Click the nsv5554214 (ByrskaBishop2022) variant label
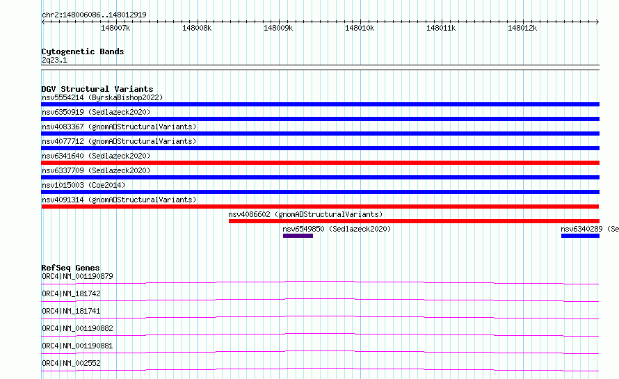The height and width of the screenshot is (379, 619). click(x=102, y=97)
